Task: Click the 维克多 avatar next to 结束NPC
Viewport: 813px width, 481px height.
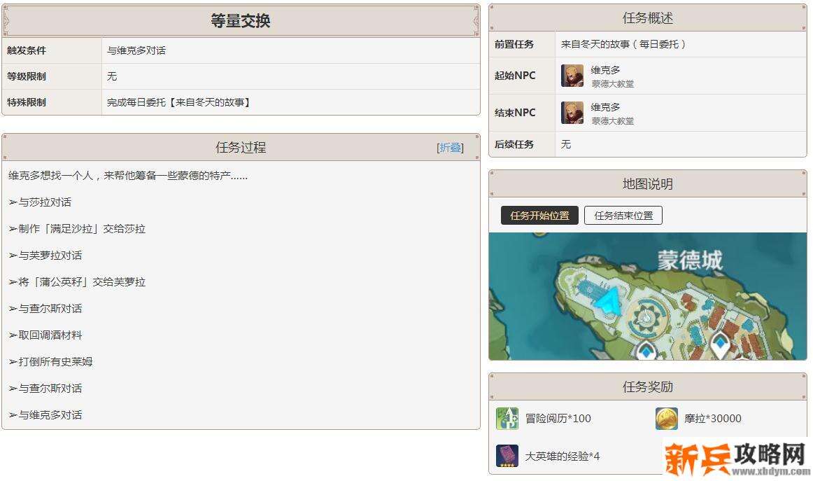Action: [x=571, y=112]
